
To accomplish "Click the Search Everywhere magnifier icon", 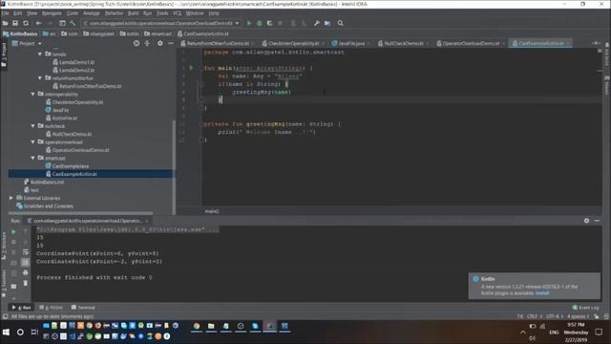I will [341, 23].
